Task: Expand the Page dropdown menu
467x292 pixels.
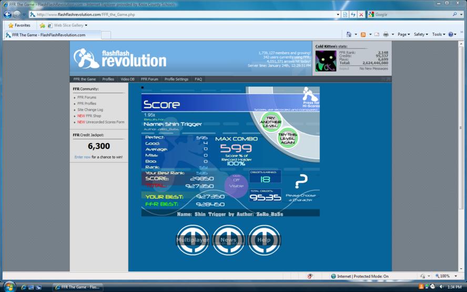Action: [x=403, y=35]
